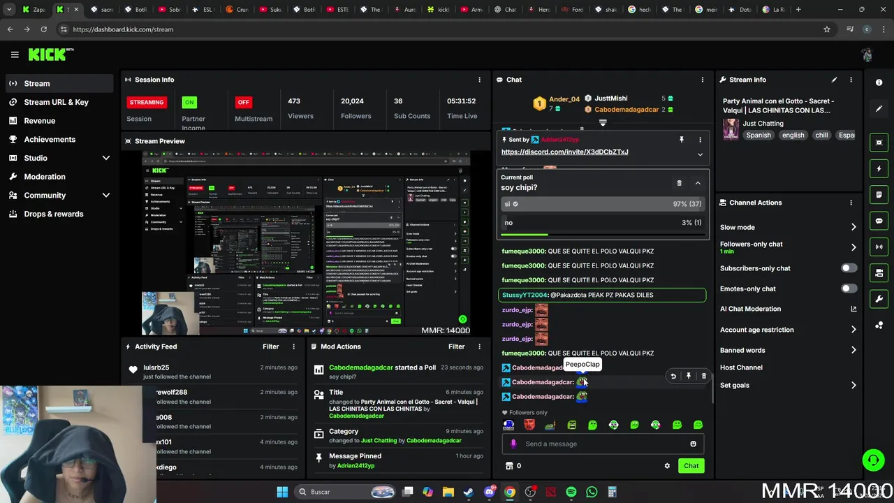Image resolution: width=894 pixels, height=503 pixels.
Task: Click the note page icon in right sidebar
Action: (879, 194)
